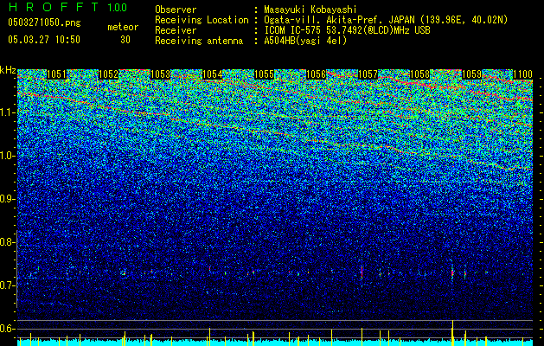Select the meteor count value 30
Screen dimensions: 544x346
click(125, 40)
